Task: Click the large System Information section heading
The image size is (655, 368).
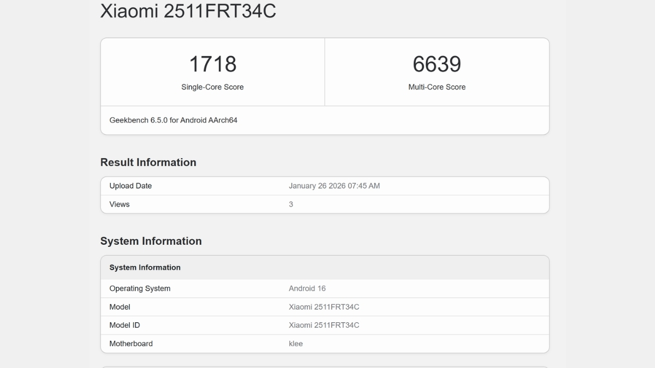Action: click(151, 241)
